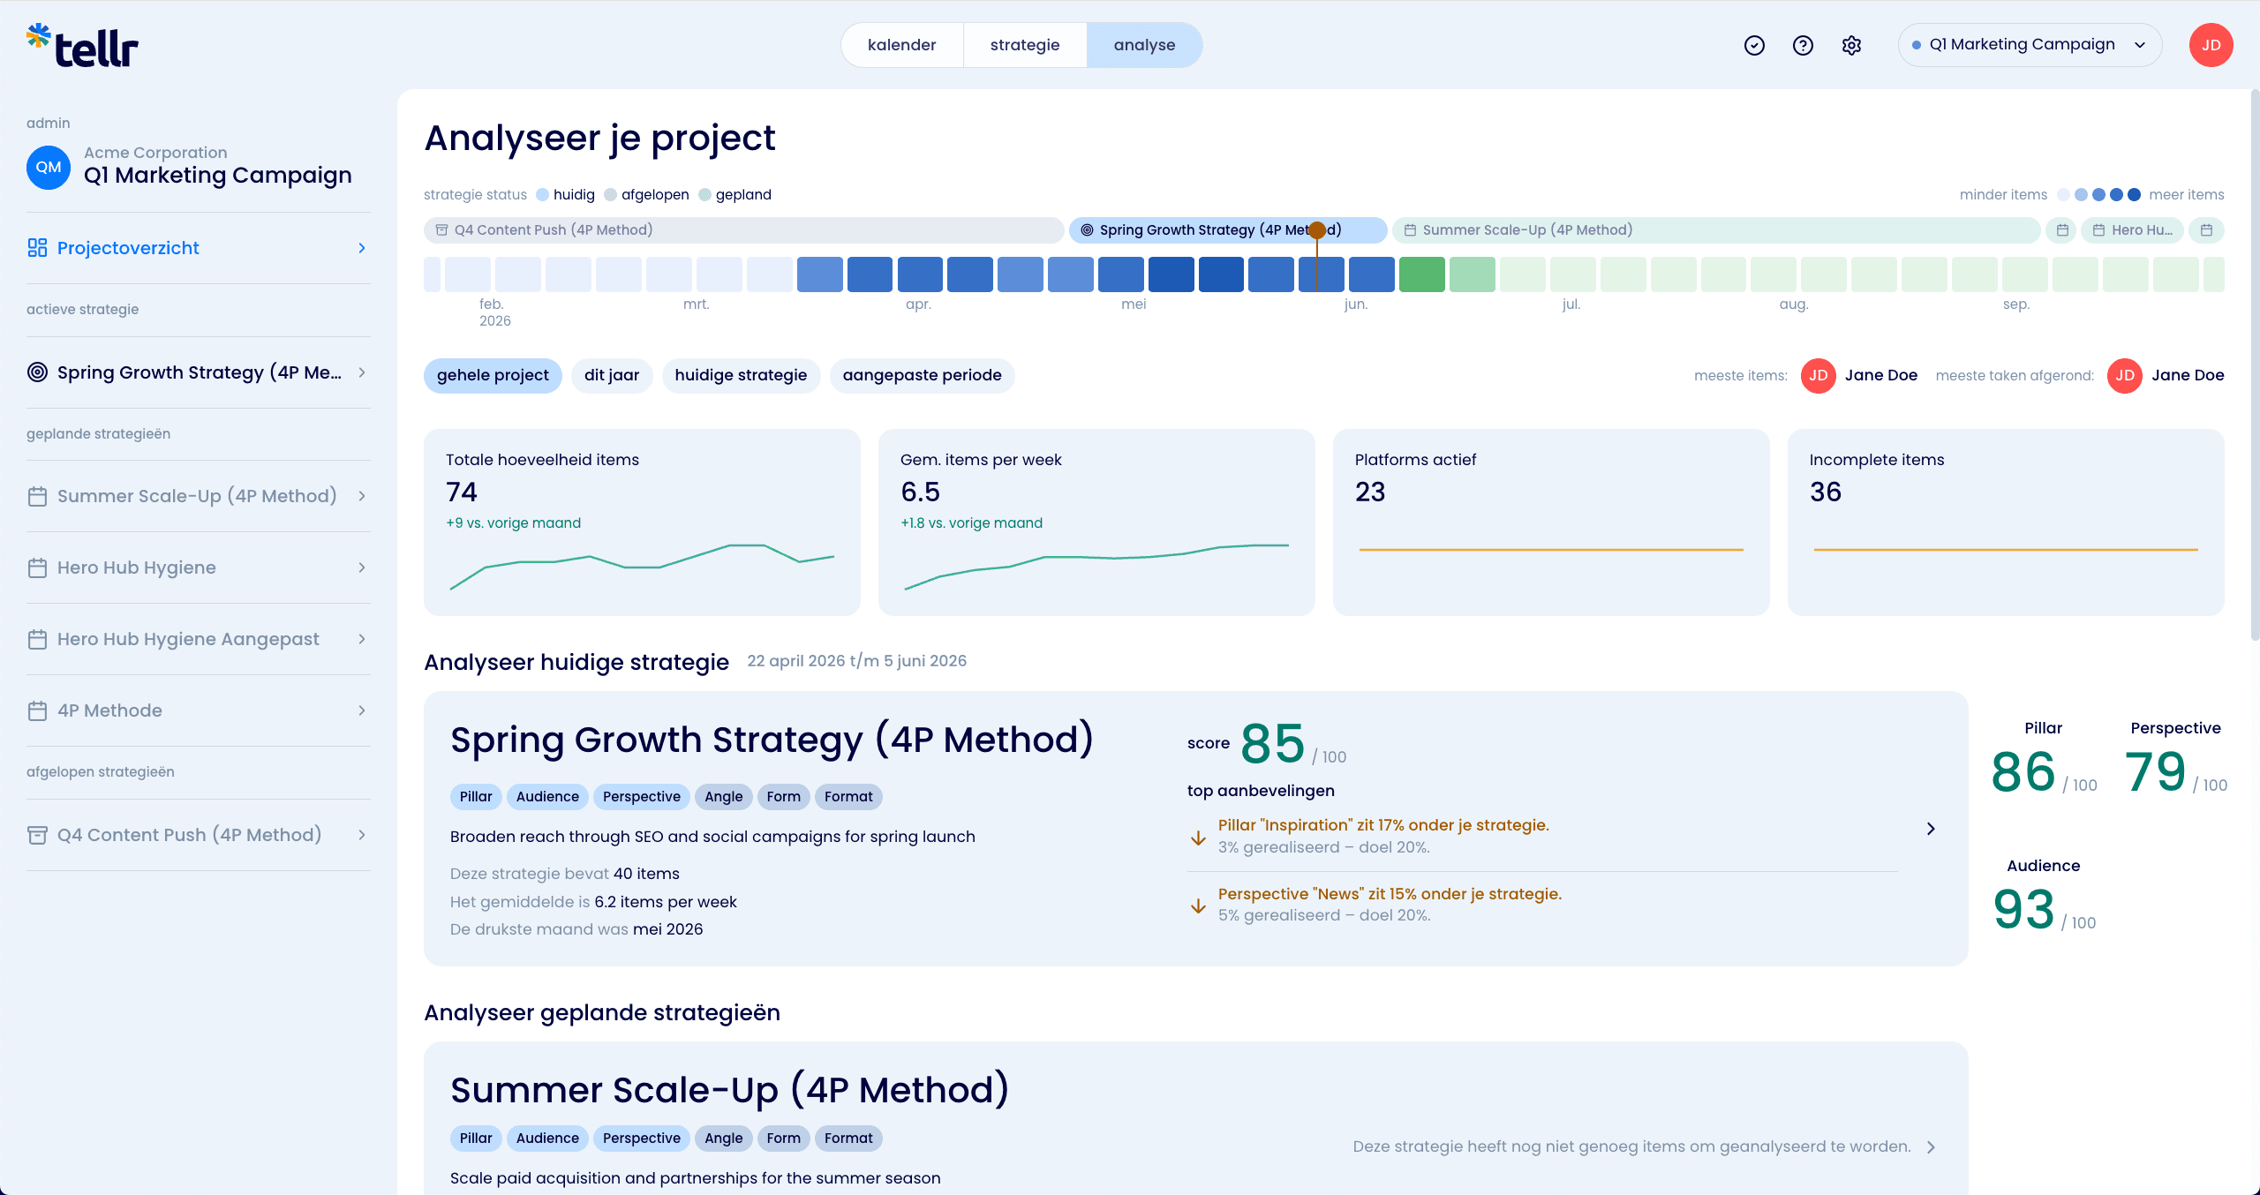Open the help question mark icon
The image size is (2260, 1195).
[1803, 45]
